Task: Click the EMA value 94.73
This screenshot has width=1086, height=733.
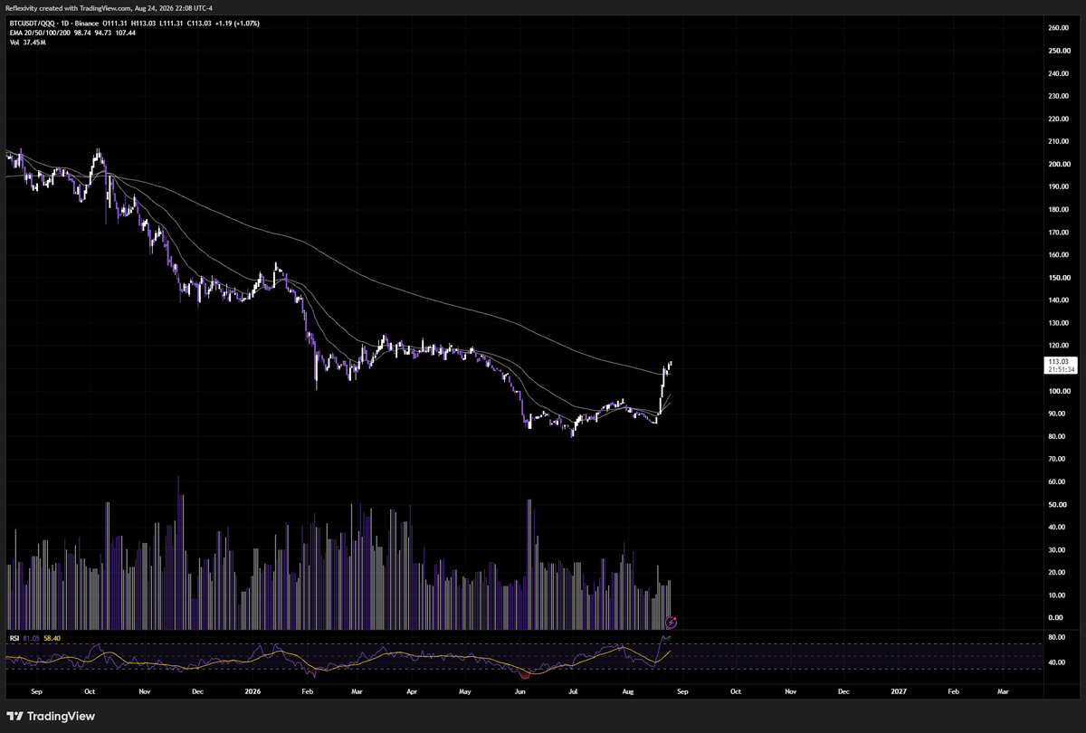Action: [102, 32]
